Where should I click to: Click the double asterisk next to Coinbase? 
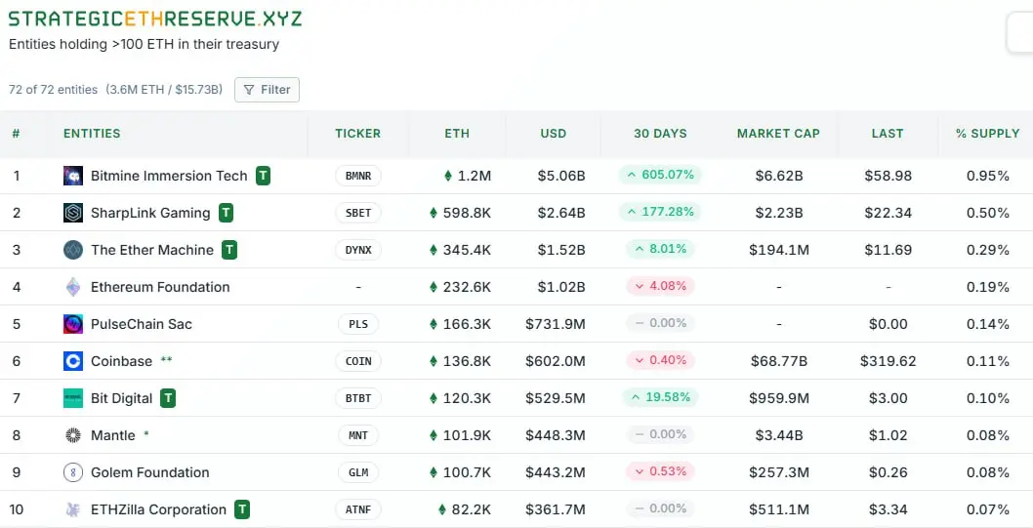tap(166, 360)
